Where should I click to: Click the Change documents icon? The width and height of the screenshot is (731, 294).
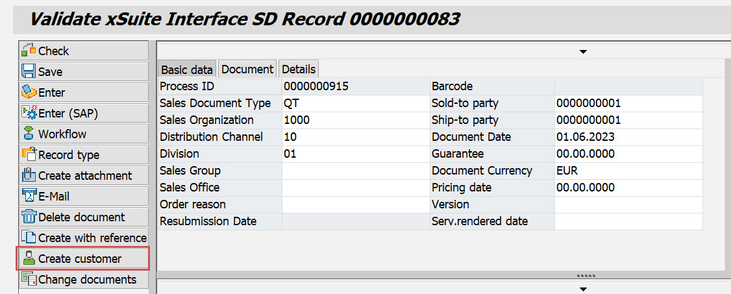pyautogui.click(x=29, y=280)
